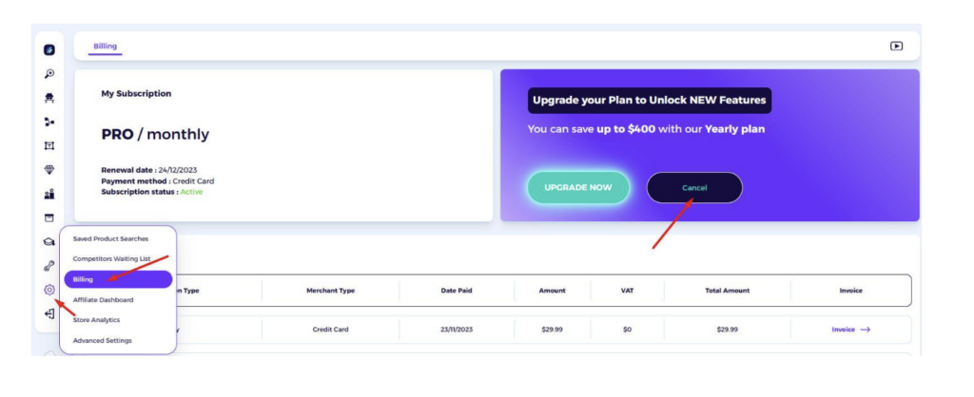Open Affiliate Dashboard from the menu
This screenshot has width=974, height=397.
103,299
